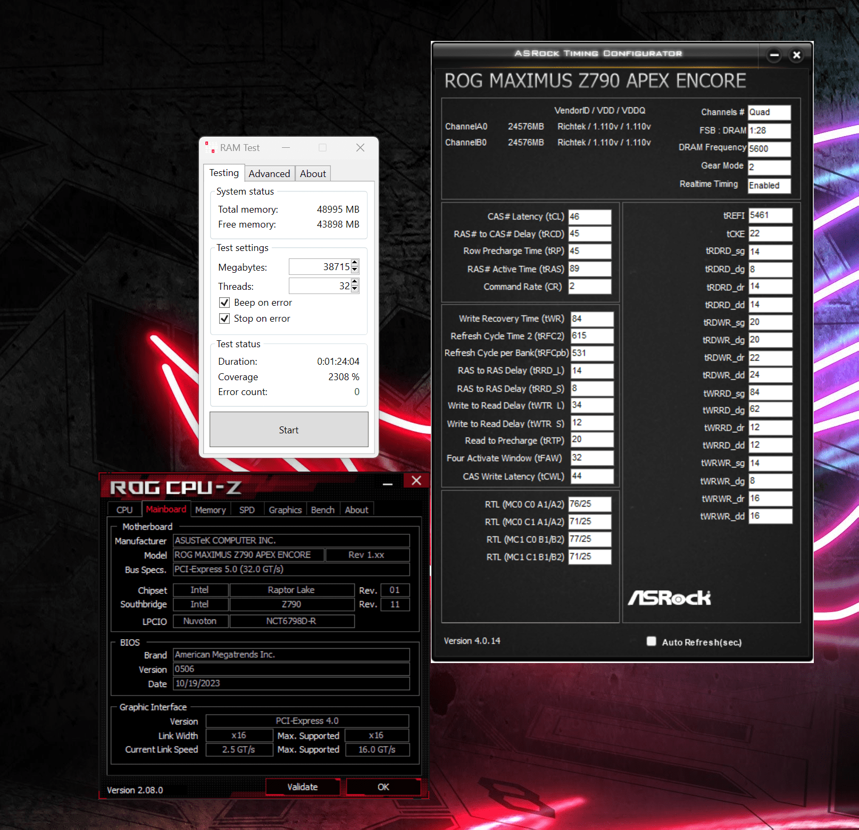Click the tRCD value field showing 45

pyautogui.click(x=590, y=234)
